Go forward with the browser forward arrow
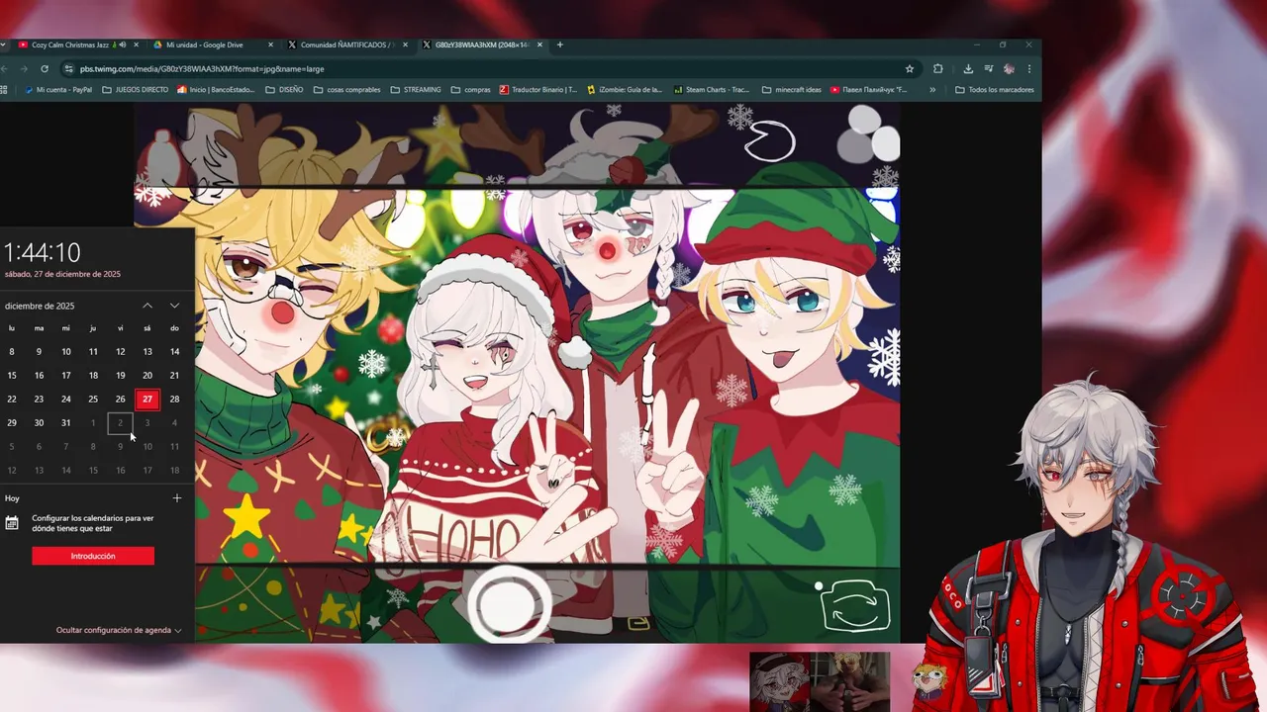 pyautogui.click(x=24, y=69)
